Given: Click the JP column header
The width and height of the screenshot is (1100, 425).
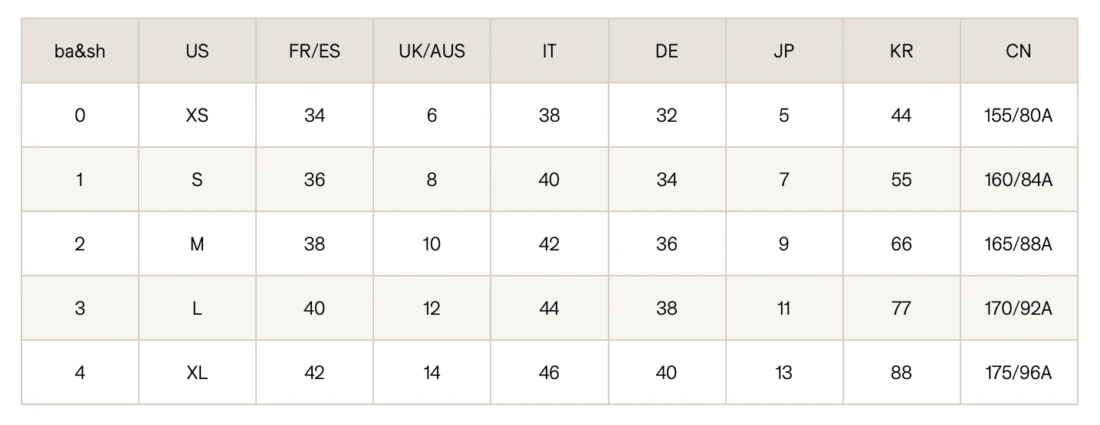Looking at the screenshot, I should click(783, 51).
